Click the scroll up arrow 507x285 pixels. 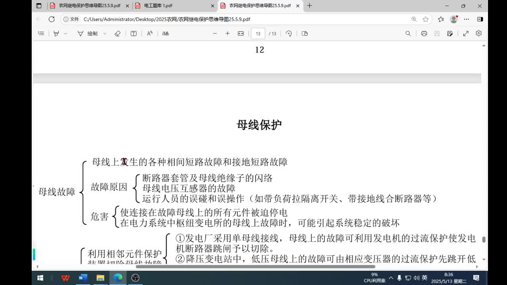pos(484,46)
